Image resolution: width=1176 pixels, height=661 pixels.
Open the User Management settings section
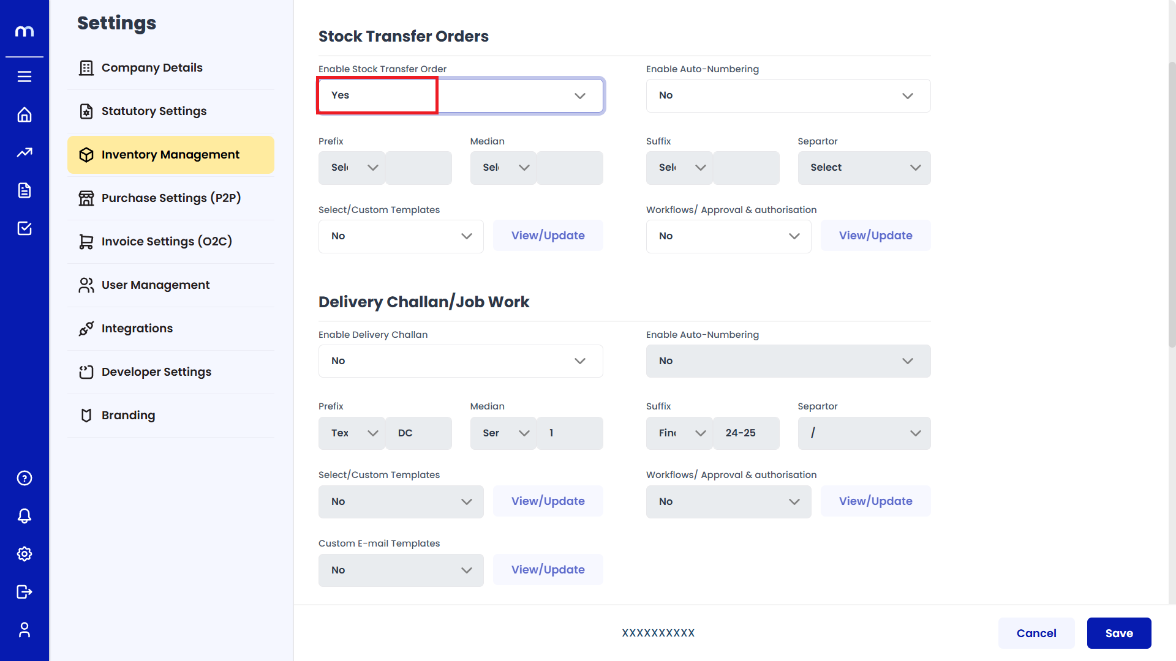(156, 285)
